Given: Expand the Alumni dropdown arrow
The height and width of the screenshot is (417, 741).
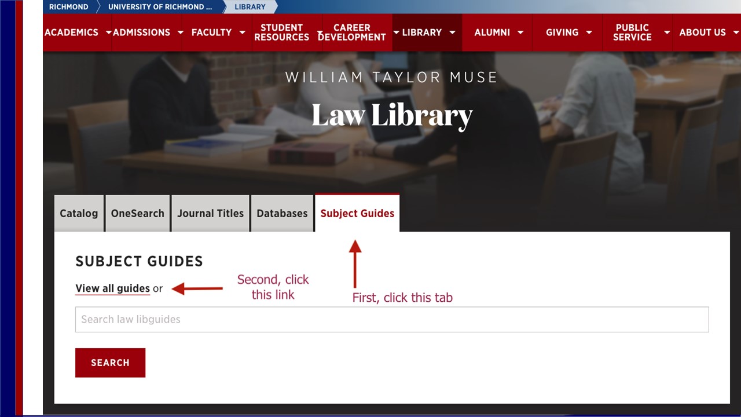Looking at the screenshot, I should click(x=520, y=32).
